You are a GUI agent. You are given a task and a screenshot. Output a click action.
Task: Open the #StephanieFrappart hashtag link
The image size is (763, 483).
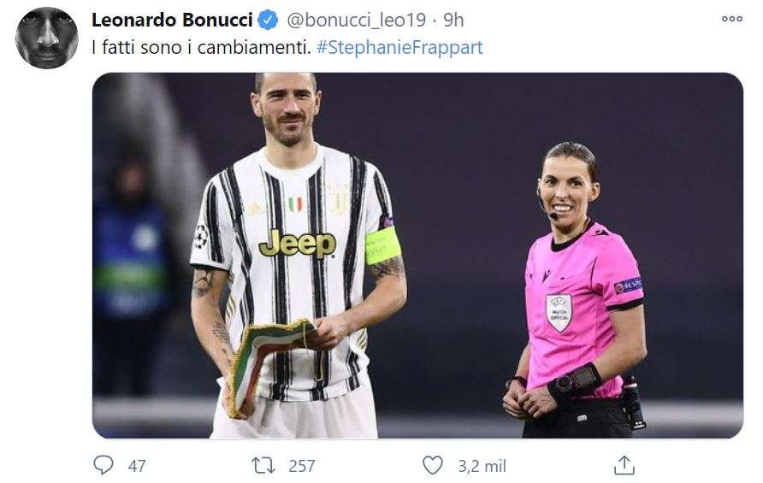[x=399, y=48]
